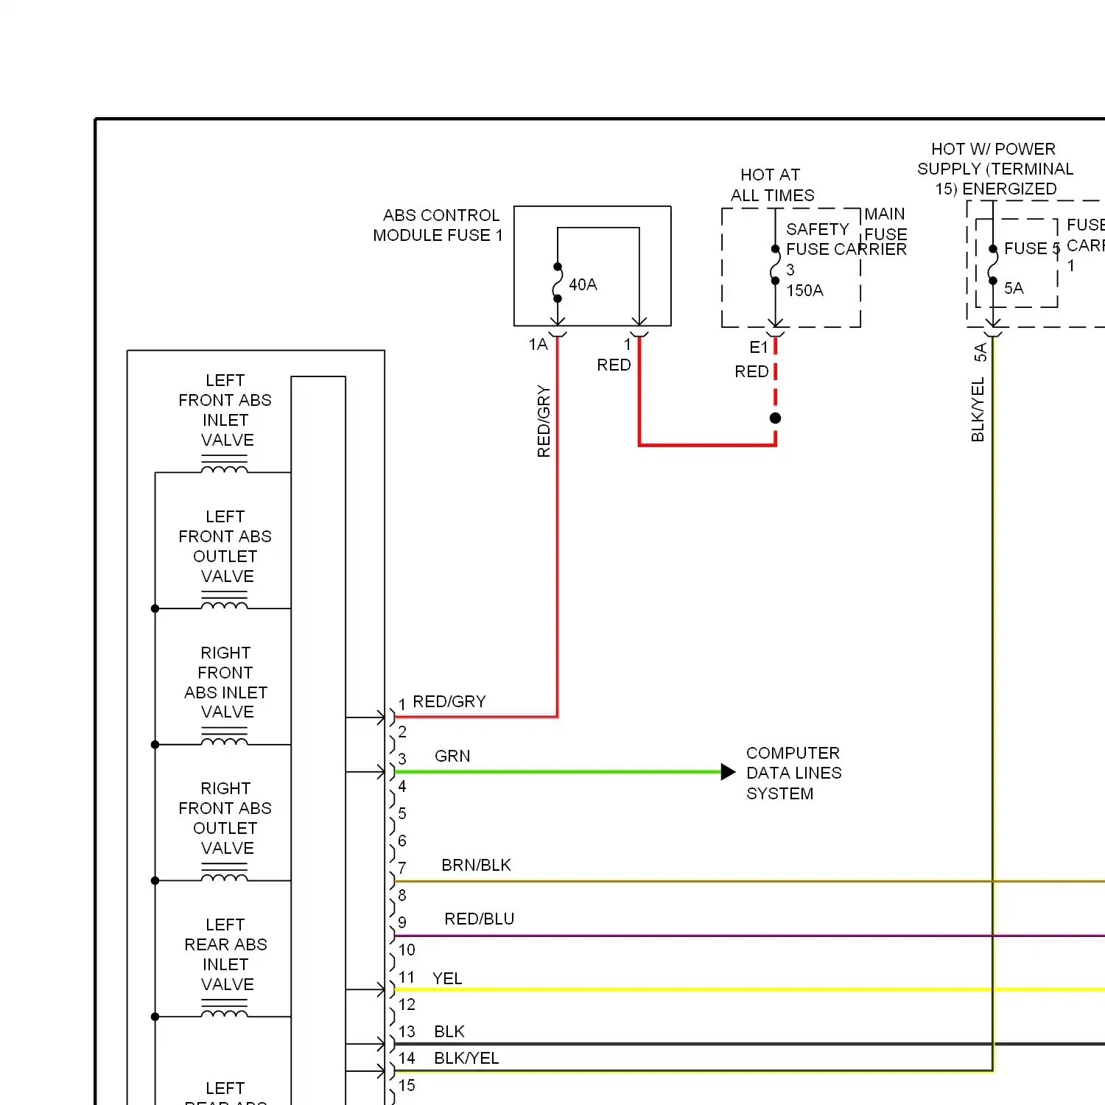Click connector pin number 2
This screenshot has width=1105, height=1105.
(402, 732)
